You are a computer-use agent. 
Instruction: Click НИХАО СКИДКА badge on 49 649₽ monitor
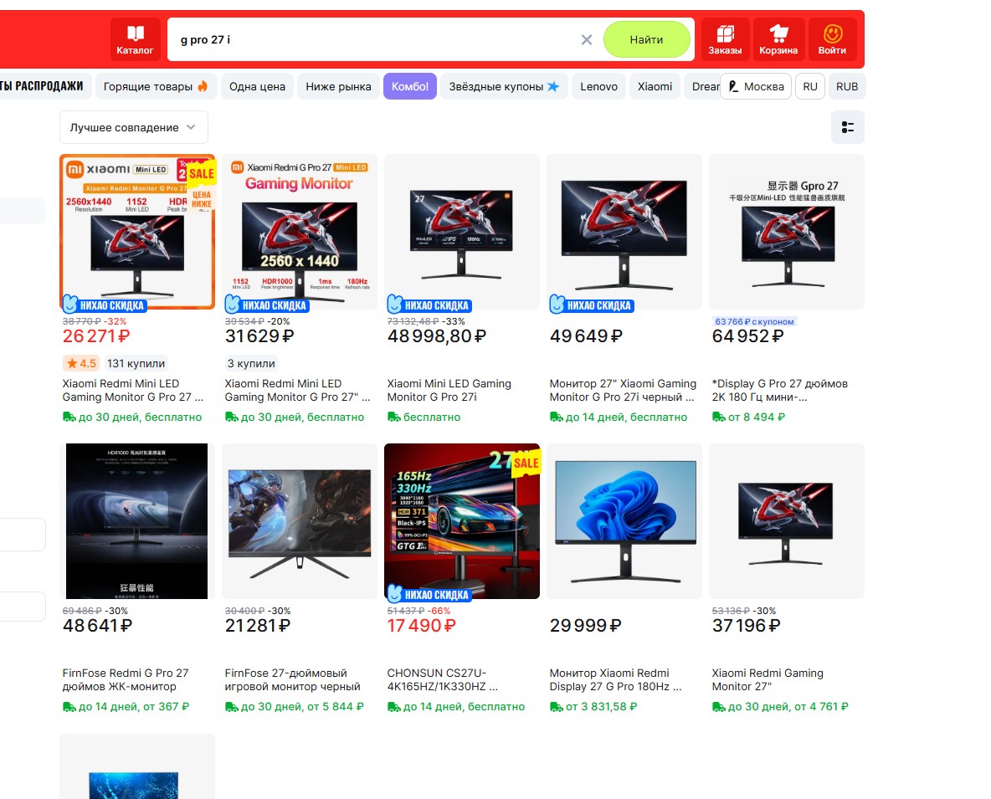click(592, 305)
